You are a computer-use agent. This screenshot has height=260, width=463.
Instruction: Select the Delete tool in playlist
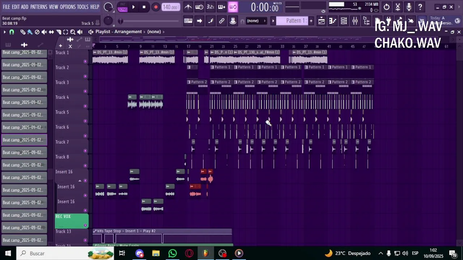(37, 32)
